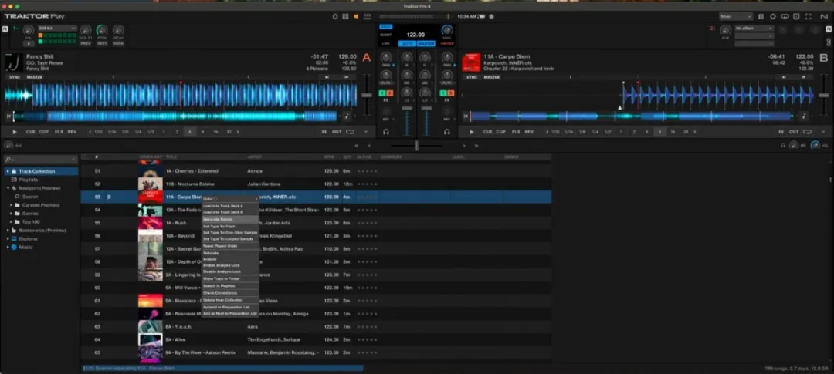834x374 pixels.
Task: Toggle MASTER on Deck B
Action: pyautogui.click(x=491, y=77)
